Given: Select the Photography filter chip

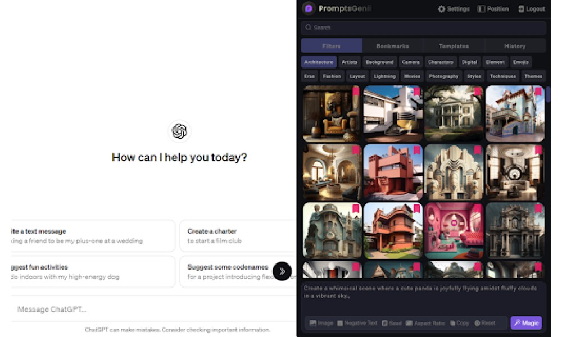Looking at the screenshot, I should [x=444, y=76].
